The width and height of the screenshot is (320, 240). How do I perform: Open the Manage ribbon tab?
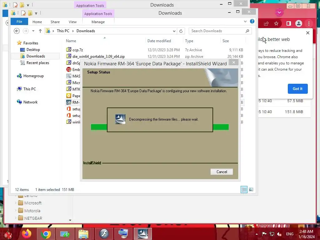pyautogui.click(x=98, y=22)
